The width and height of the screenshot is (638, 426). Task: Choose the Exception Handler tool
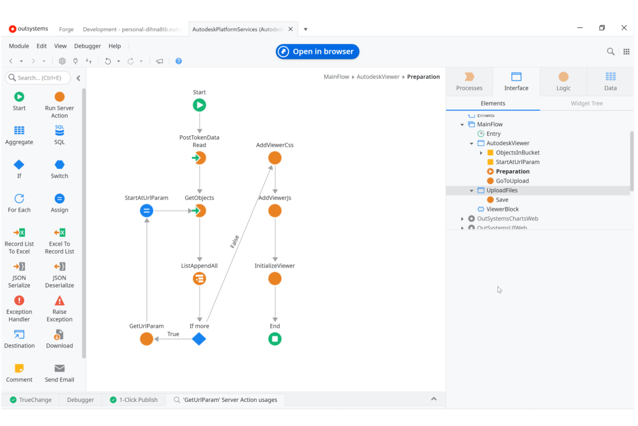(x=19, y=309)
